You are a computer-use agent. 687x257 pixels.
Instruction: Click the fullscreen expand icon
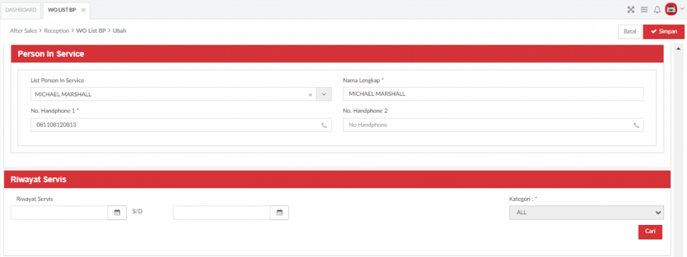click(x=631, y=9)
